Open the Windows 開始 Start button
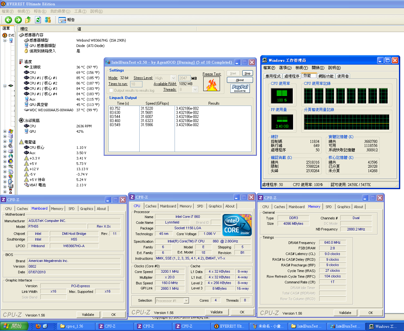The width and height of the screenshot is (404, 331). (x=14, y=326)
